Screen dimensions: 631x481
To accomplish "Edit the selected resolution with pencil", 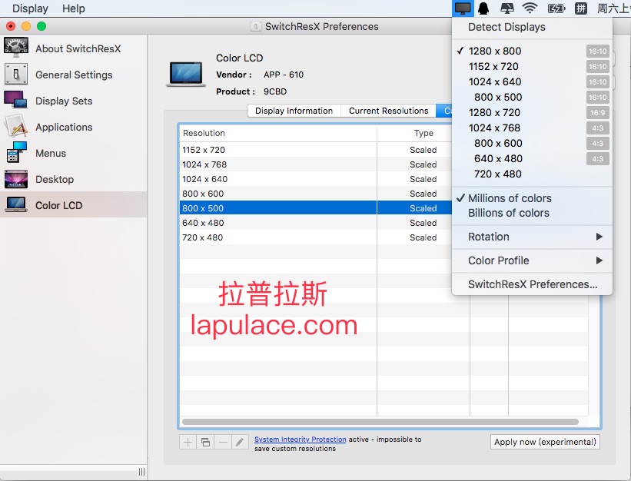I will [x=240, y=443].
